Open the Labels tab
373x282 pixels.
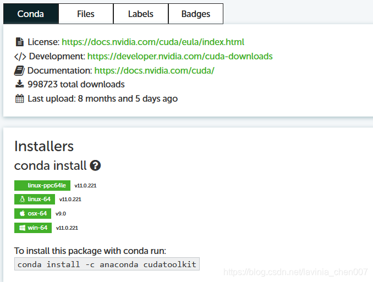[x=141, y=14]
